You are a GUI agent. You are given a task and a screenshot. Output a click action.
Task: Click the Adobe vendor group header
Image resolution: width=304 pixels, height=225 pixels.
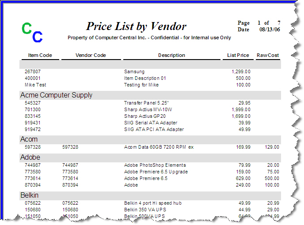click(x=30, y=157)
